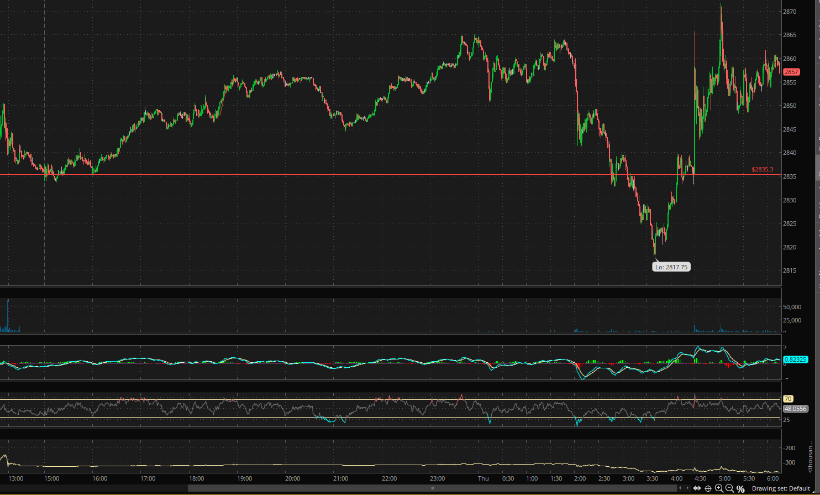Zoom in with the magnifier plus icon

[x=719, y=488]
